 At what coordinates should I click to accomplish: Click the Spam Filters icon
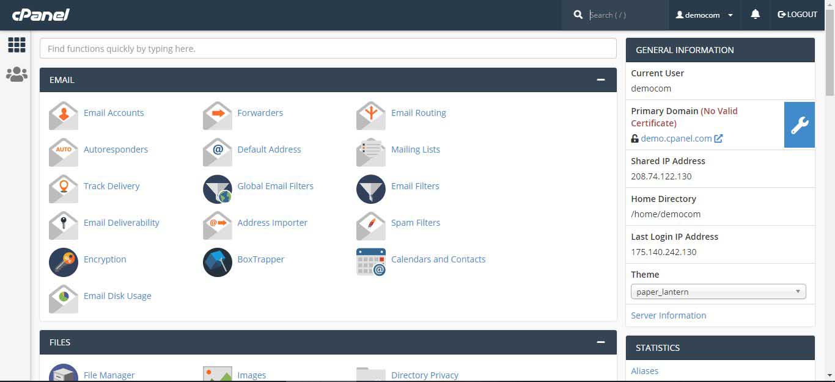pyautogui.click(x=371, y=225)
